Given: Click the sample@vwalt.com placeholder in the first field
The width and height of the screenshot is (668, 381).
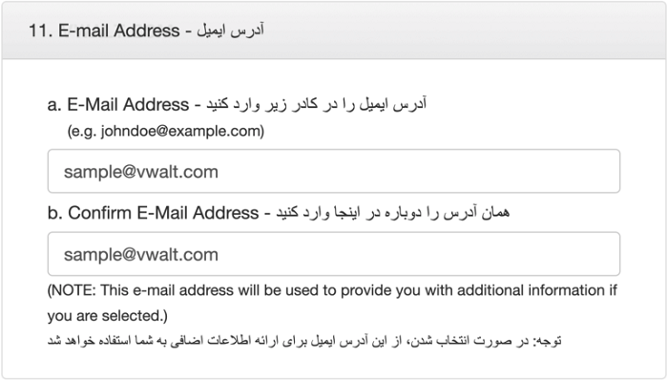Looking at the screenshot, I should 141,172.
